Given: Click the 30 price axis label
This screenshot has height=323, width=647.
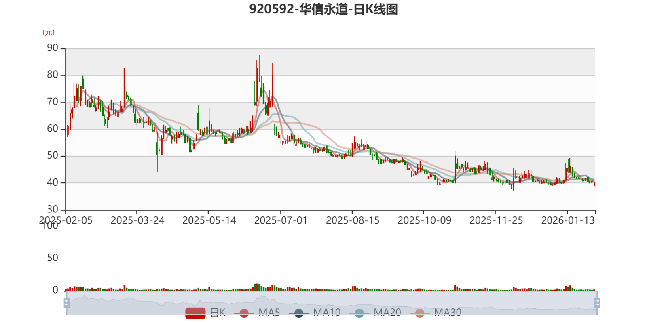Looking at the screenshot, I should coord(53,210).
